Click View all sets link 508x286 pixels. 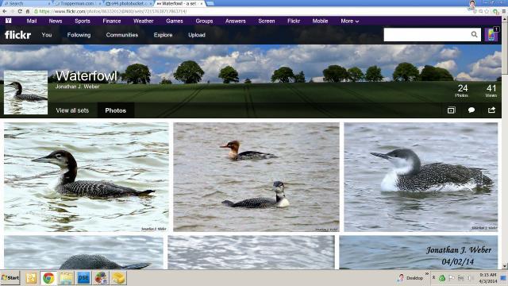click(72, 110)
